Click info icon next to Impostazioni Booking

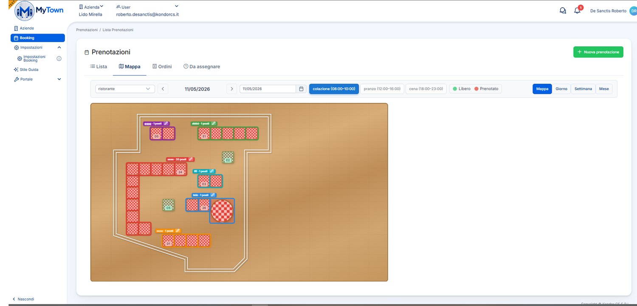pos(59,59)
